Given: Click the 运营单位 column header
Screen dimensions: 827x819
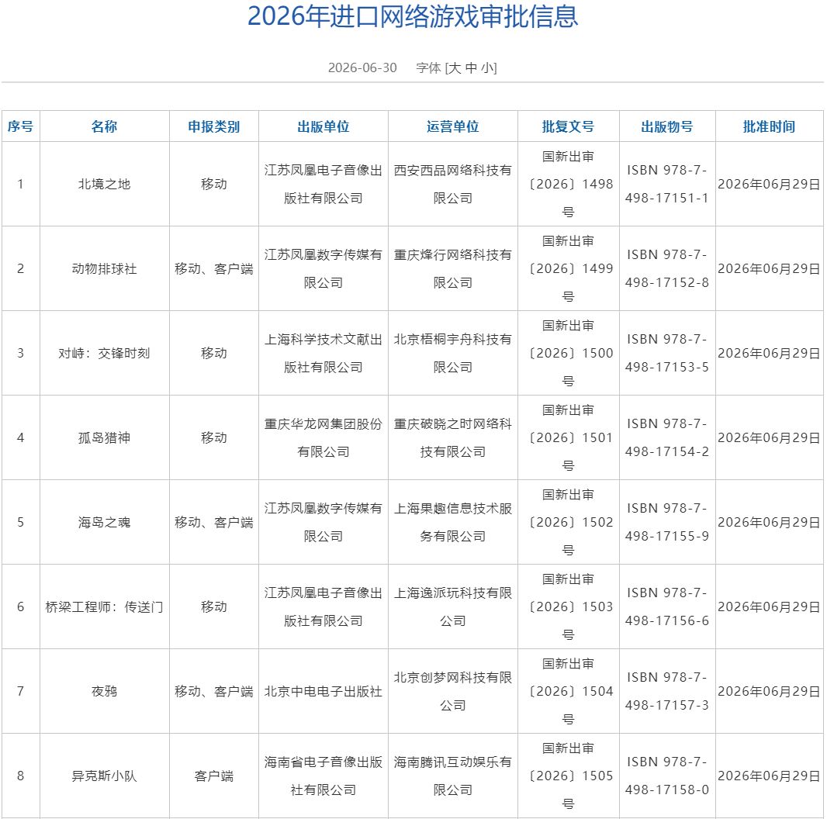Looking at the screenshot, I should tap(453, 126).
